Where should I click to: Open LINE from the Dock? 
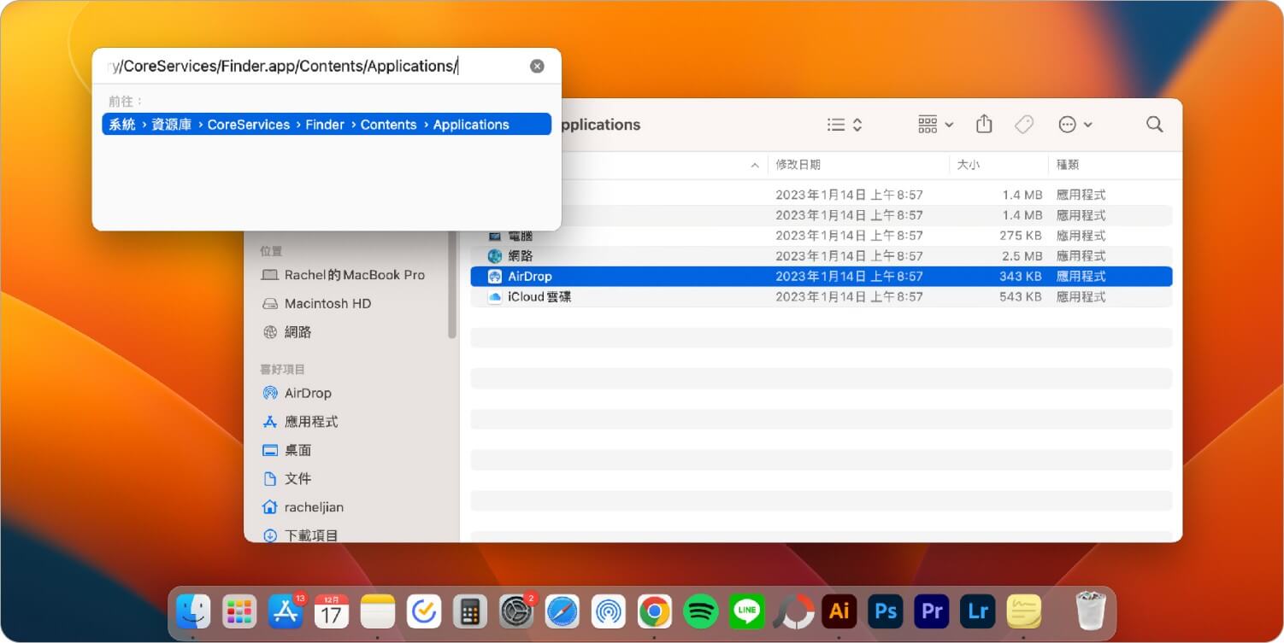(x=747, y=611)
